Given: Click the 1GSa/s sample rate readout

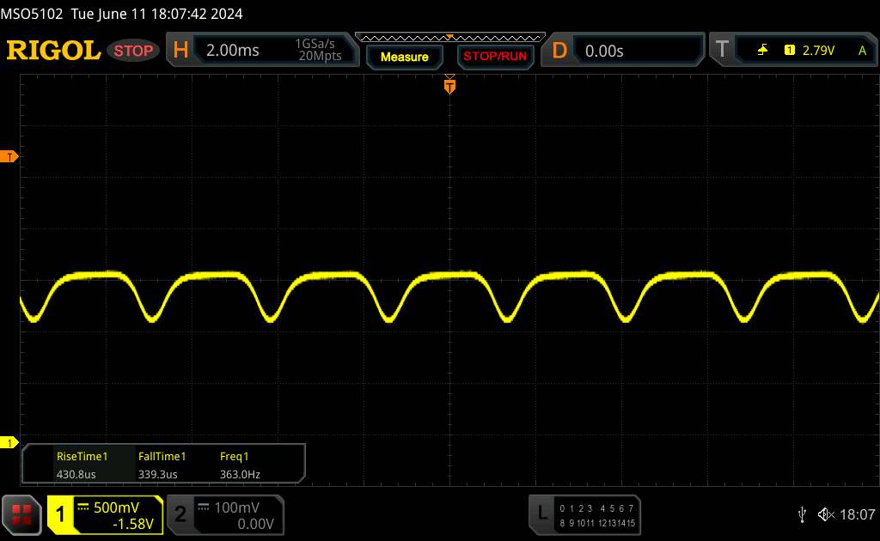Looking at the screenshot, I should coord(315,44).
